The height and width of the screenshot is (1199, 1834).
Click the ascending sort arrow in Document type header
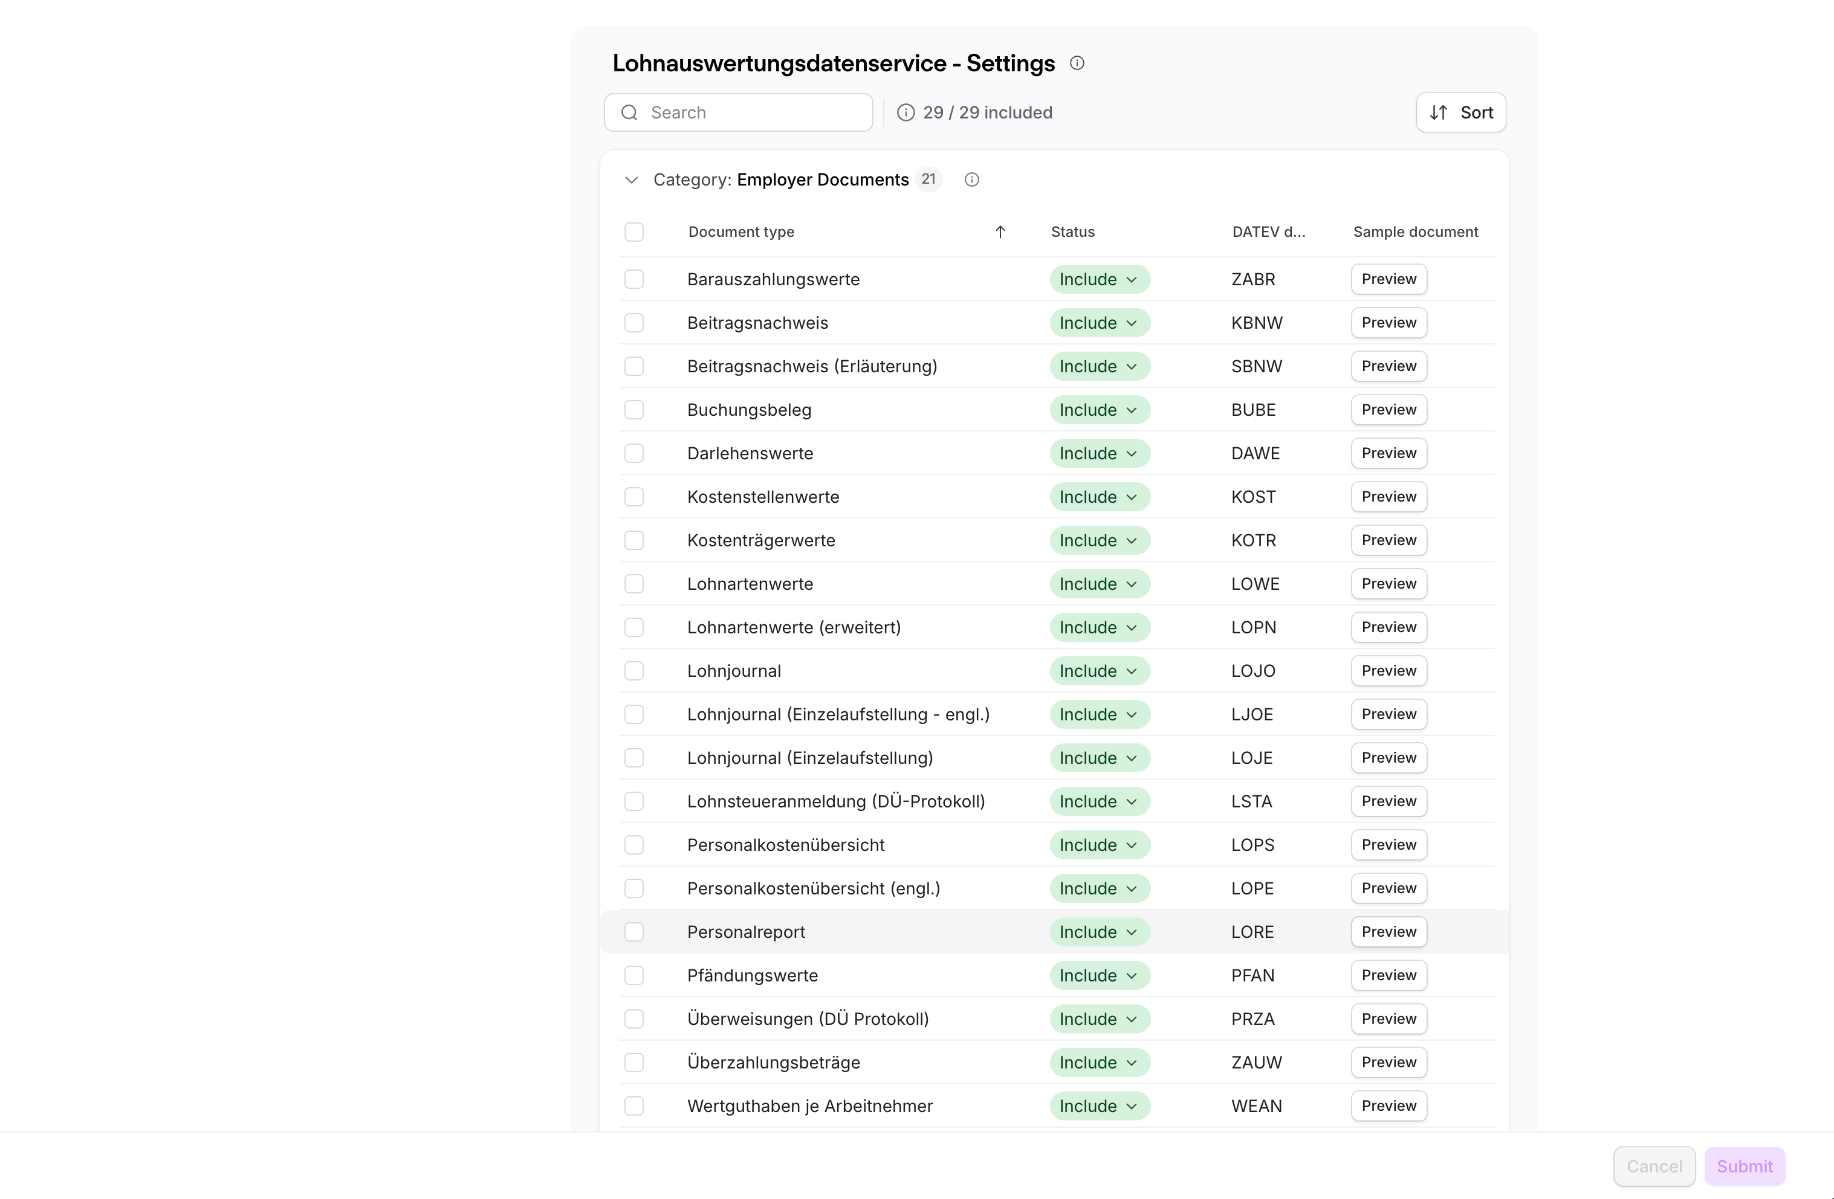999,232
